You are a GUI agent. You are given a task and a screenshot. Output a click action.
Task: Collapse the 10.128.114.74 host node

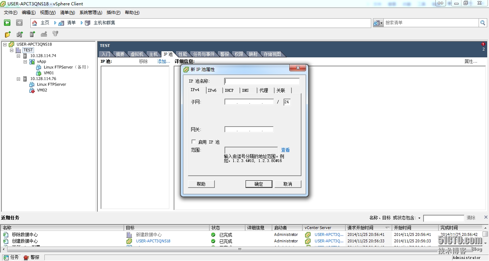pos(18,56)
